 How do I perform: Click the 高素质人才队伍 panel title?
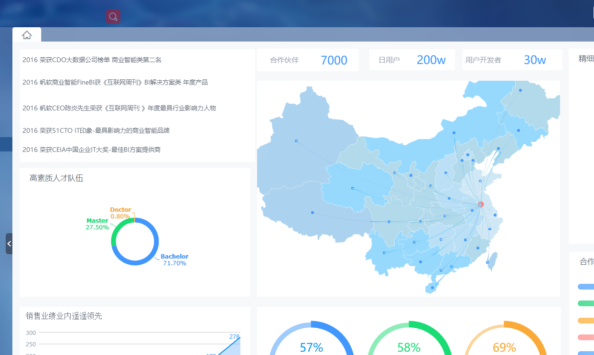(56, 178)
